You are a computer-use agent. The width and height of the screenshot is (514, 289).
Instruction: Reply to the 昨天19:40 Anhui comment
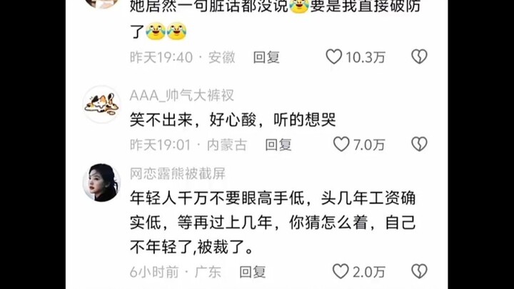pos(266,57)
